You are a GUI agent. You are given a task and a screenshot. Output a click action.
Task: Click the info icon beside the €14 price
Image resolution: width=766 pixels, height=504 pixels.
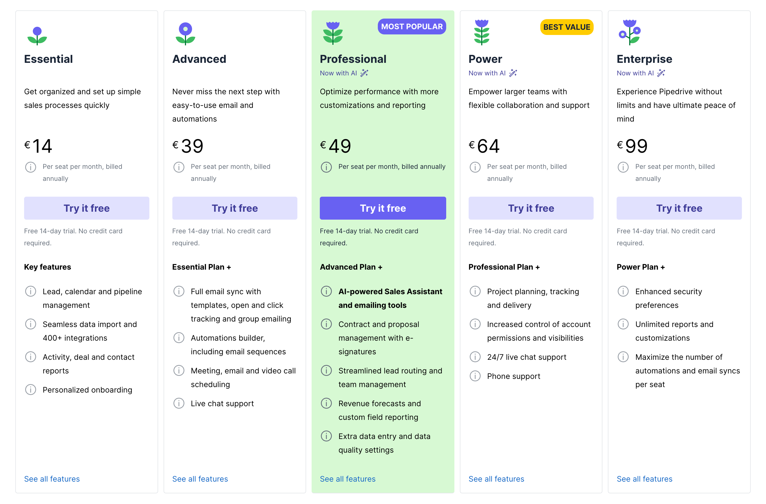coord(31,167)
